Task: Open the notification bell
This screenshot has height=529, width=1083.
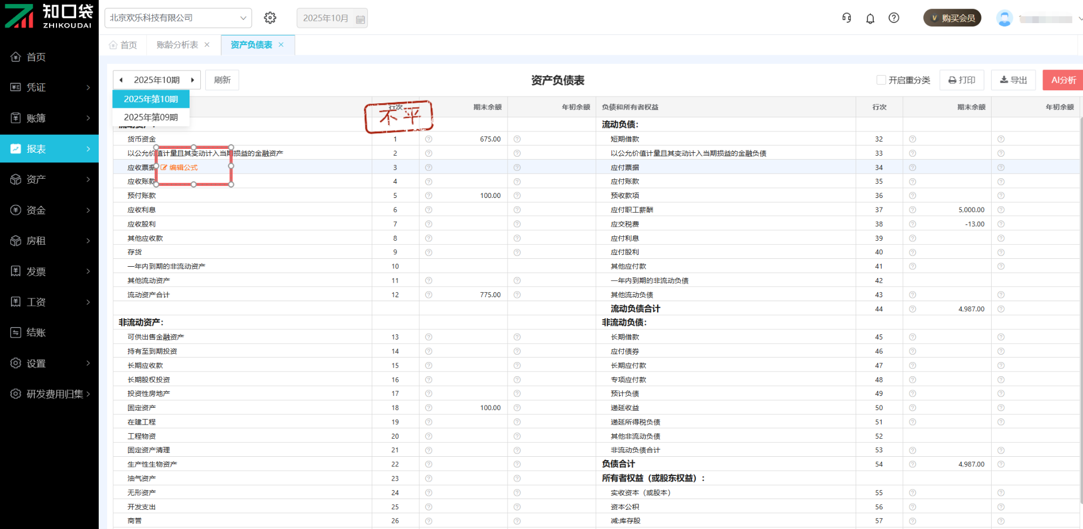Action: tap(870, 19)
